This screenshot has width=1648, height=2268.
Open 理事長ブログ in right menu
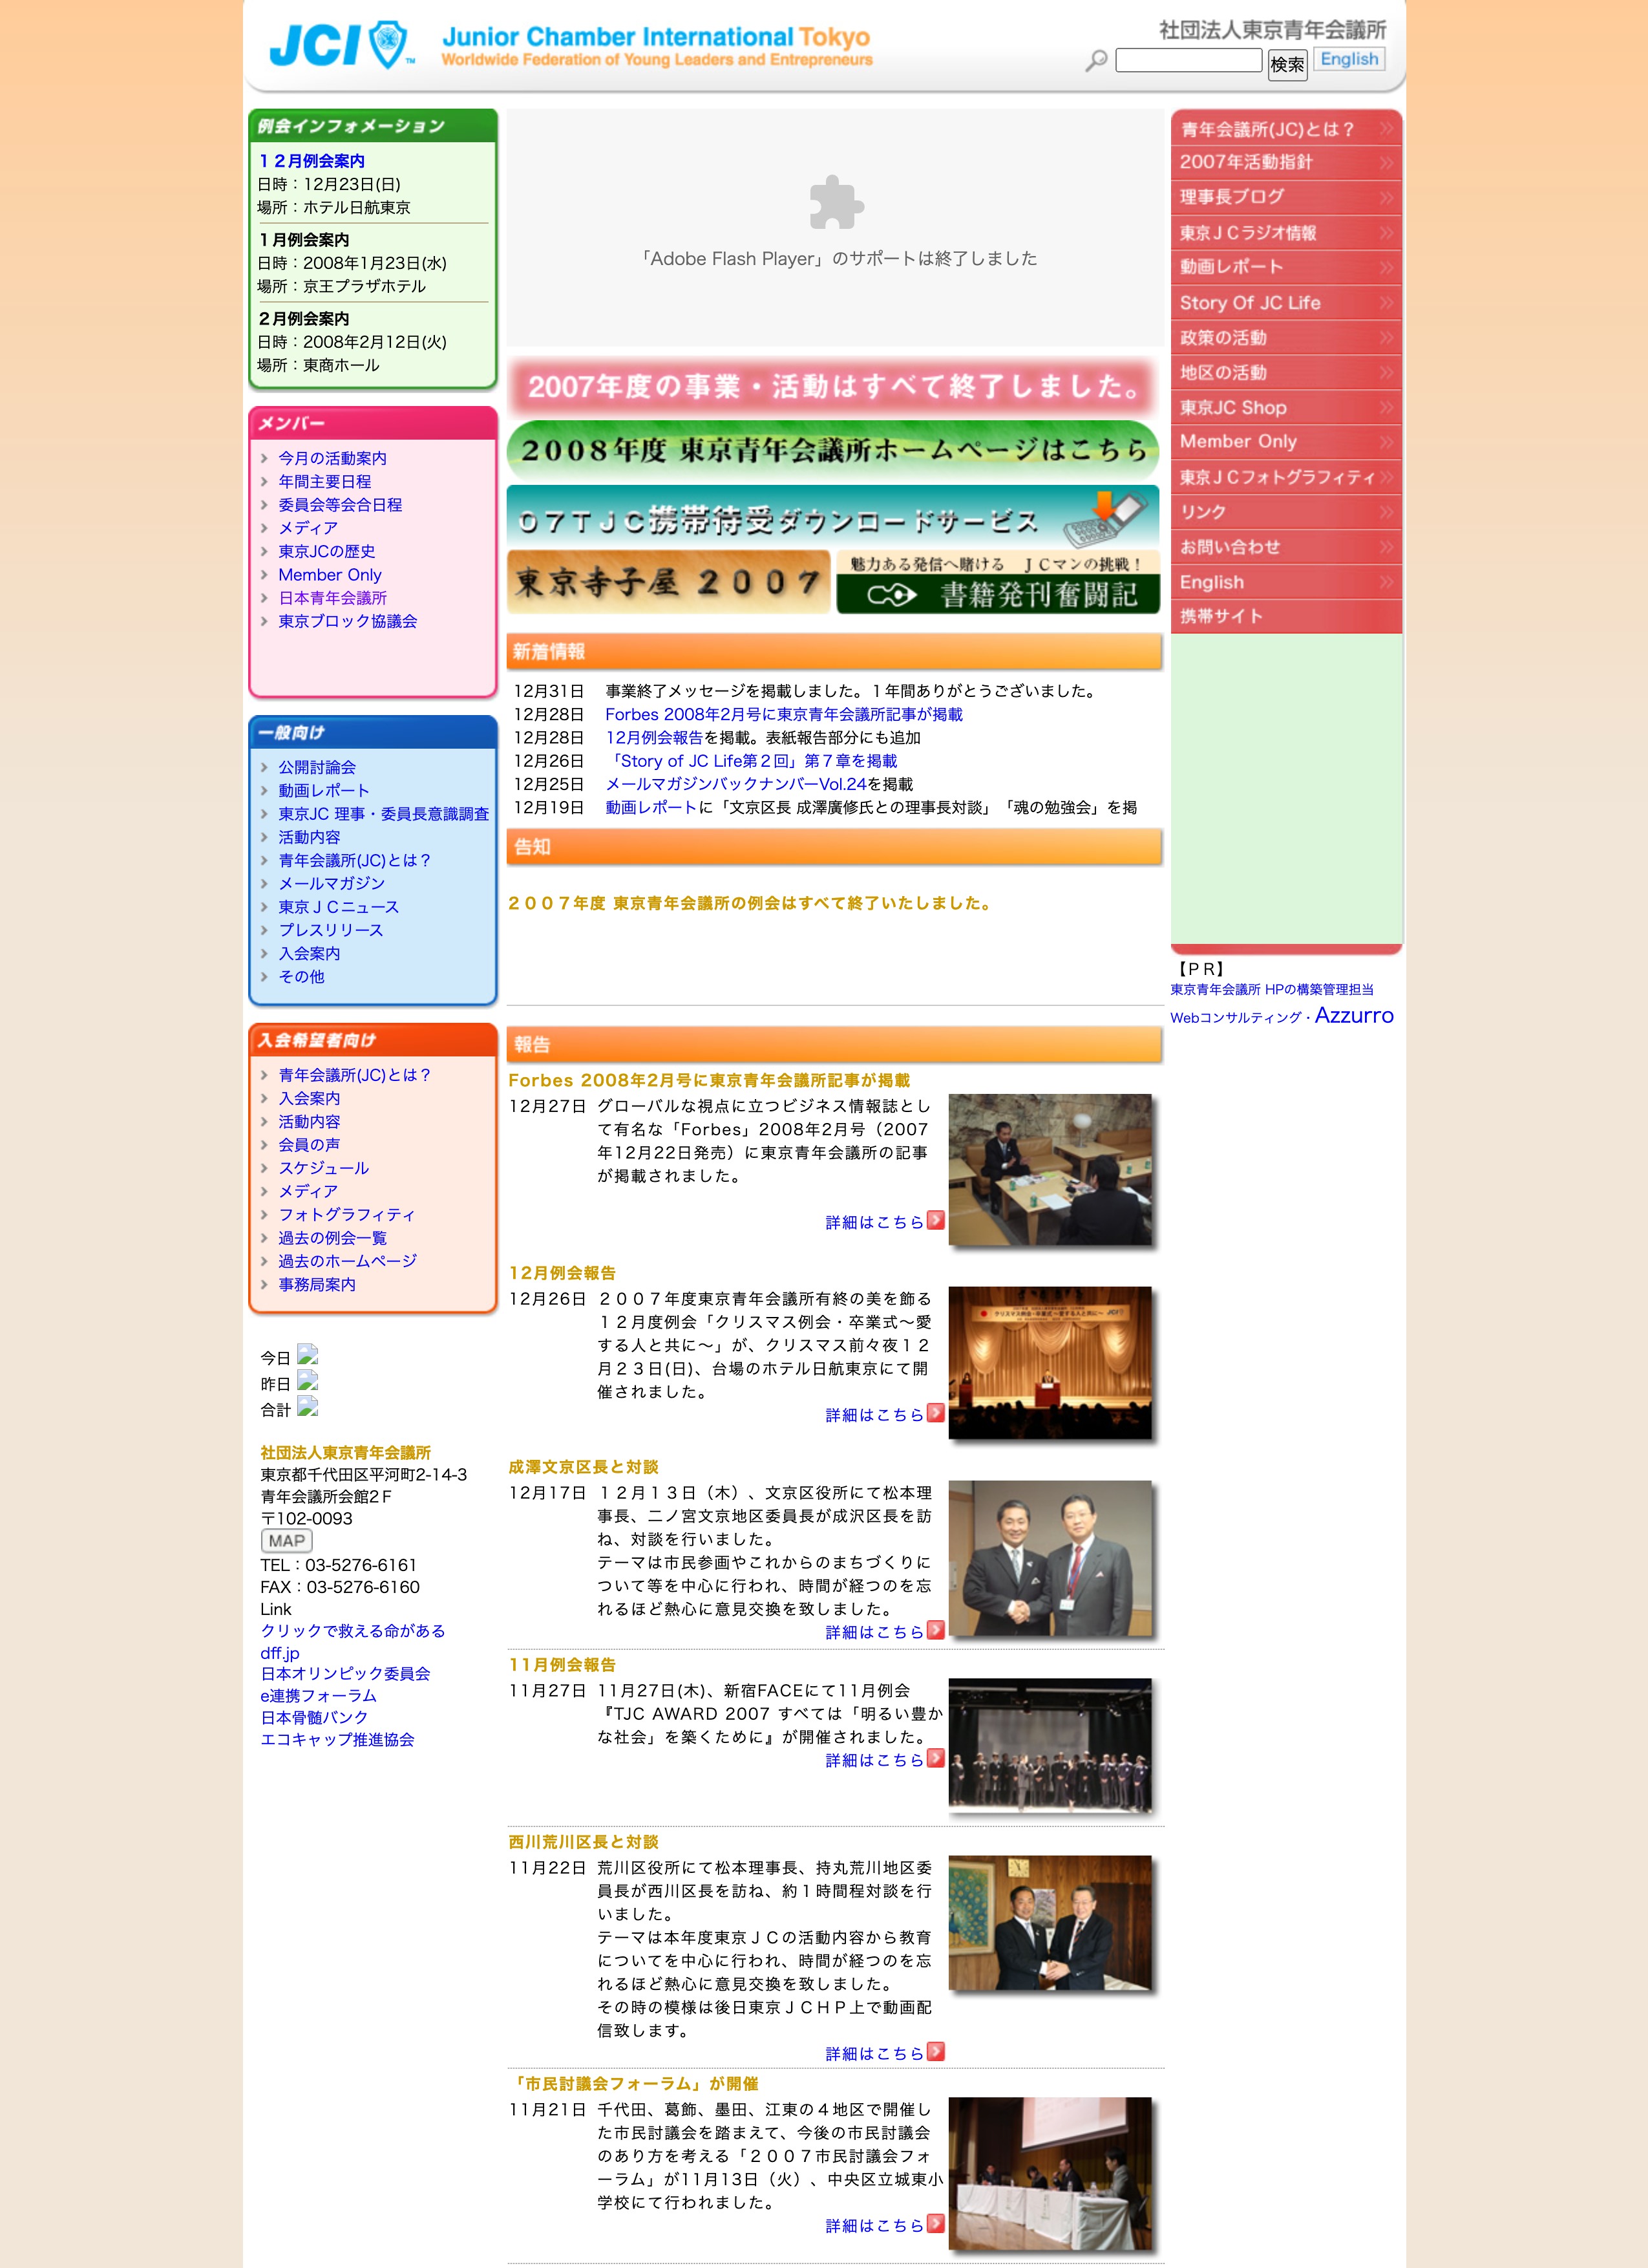click(x=1231, y=197)
